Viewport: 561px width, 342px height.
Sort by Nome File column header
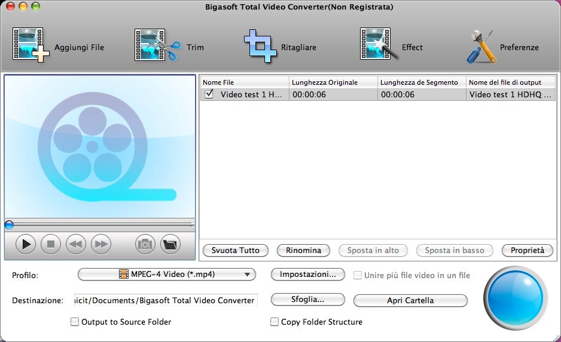(x=245, y=82)
